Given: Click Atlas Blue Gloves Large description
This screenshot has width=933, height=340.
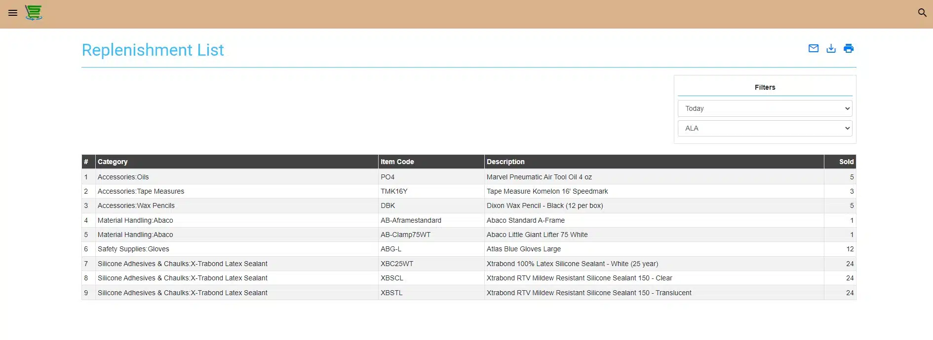Looking at the screenshot, I should tap(523, 249).
